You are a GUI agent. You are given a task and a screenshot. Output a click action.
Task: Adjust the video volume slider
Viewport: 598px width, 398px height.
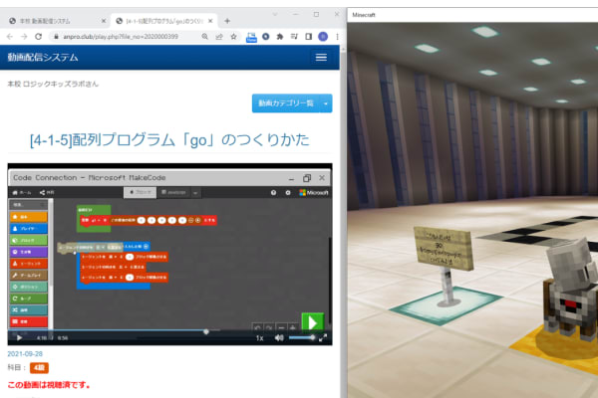(301, 337)
